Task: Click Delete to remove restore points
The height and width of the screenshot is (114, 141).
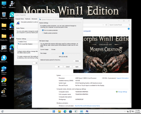Action: [x=77, y=61]
